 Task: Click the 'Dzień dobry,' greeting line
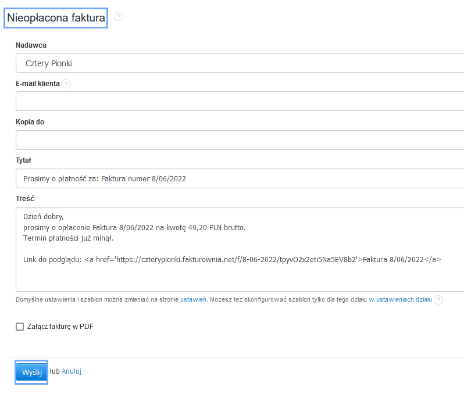(44, 217)
